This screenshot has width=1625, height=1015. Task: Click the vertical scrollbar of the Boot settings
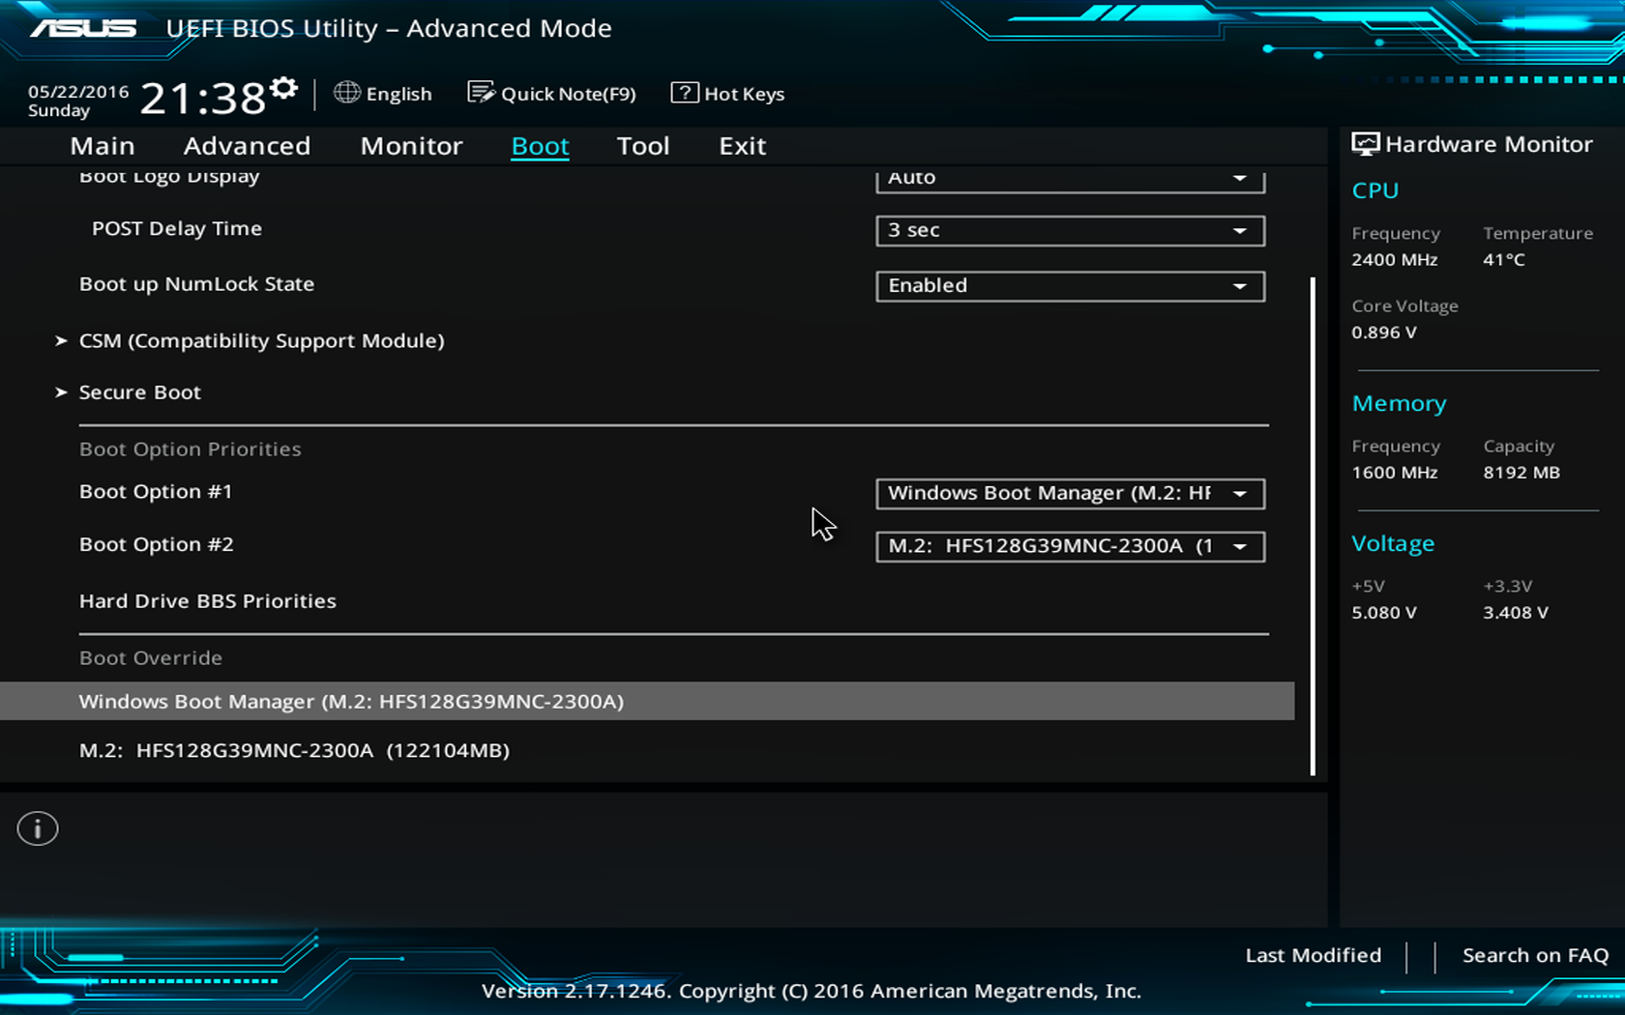tap(1313, 527)
